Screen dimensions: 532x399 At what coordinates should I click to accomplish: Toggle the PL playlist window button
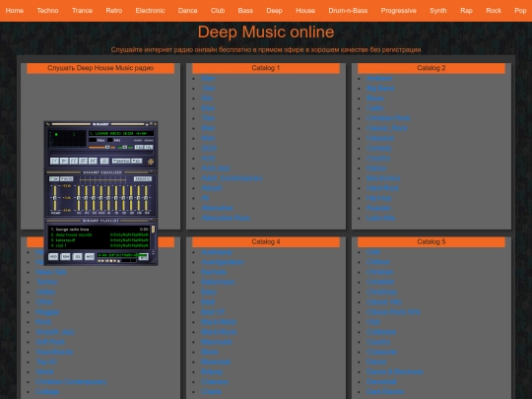click(x=149, y=147)
